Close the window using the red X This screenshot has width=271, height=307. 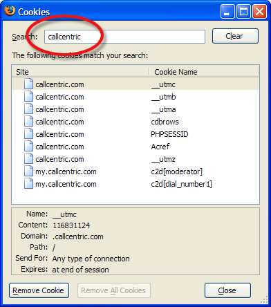click(x=259, y=11)
